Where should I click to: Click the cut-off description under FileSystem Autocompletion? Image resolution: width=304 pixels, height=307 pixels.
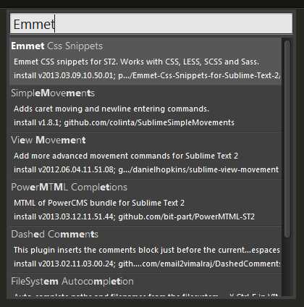[146, 295]
